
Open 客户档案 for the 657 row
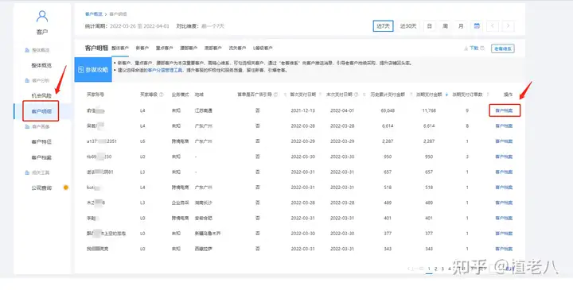pos(504,172)
